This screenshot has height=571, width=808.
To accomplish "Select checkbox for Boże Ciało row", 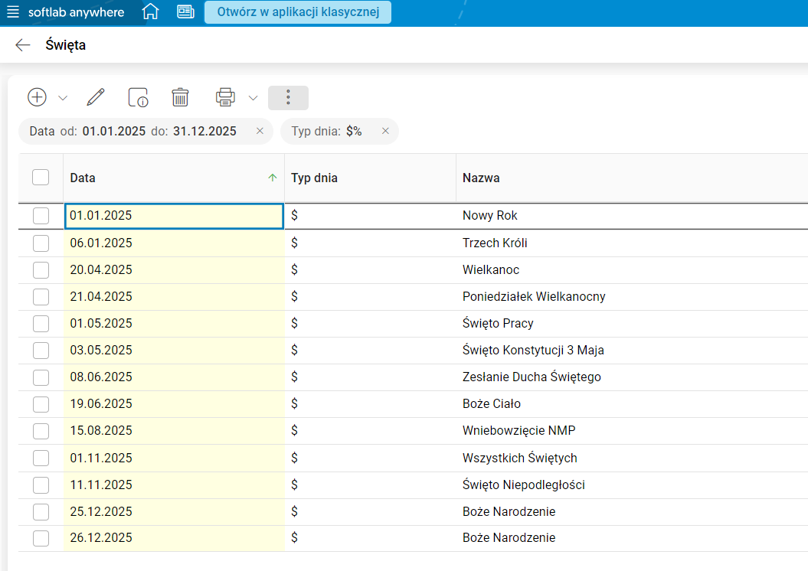I will coord(41,404).
